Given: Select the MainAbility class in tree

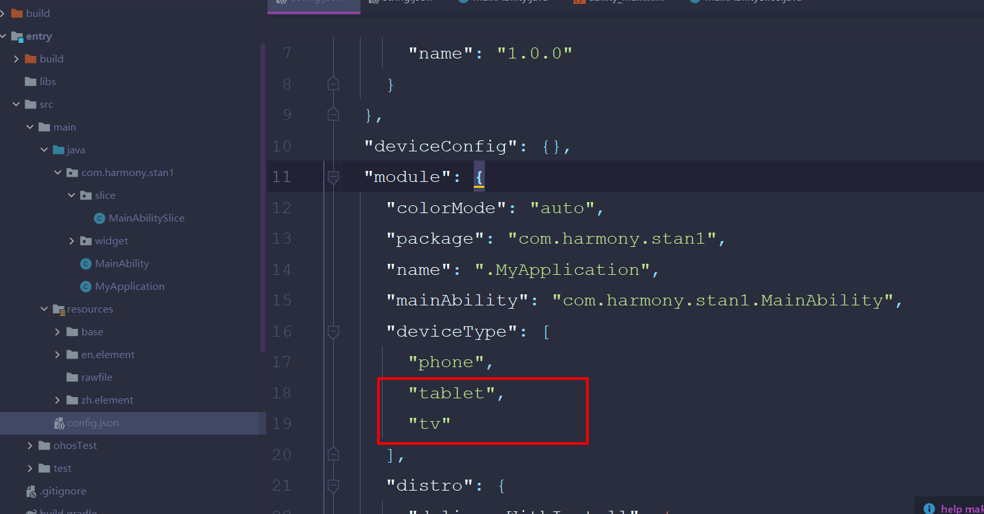Looking at the screenshot, I should pos(122,264).
